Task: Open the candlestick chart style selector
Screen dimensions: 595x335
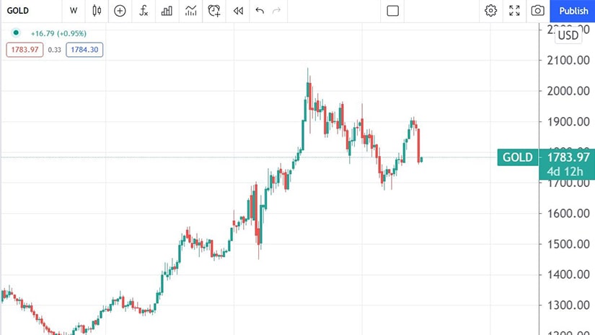Action: pyautogui.click(x=97, y=11)
